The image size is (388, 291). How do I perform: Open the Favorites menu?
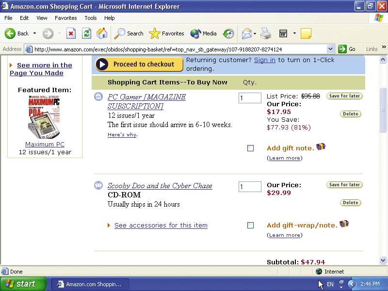[66, 18]
